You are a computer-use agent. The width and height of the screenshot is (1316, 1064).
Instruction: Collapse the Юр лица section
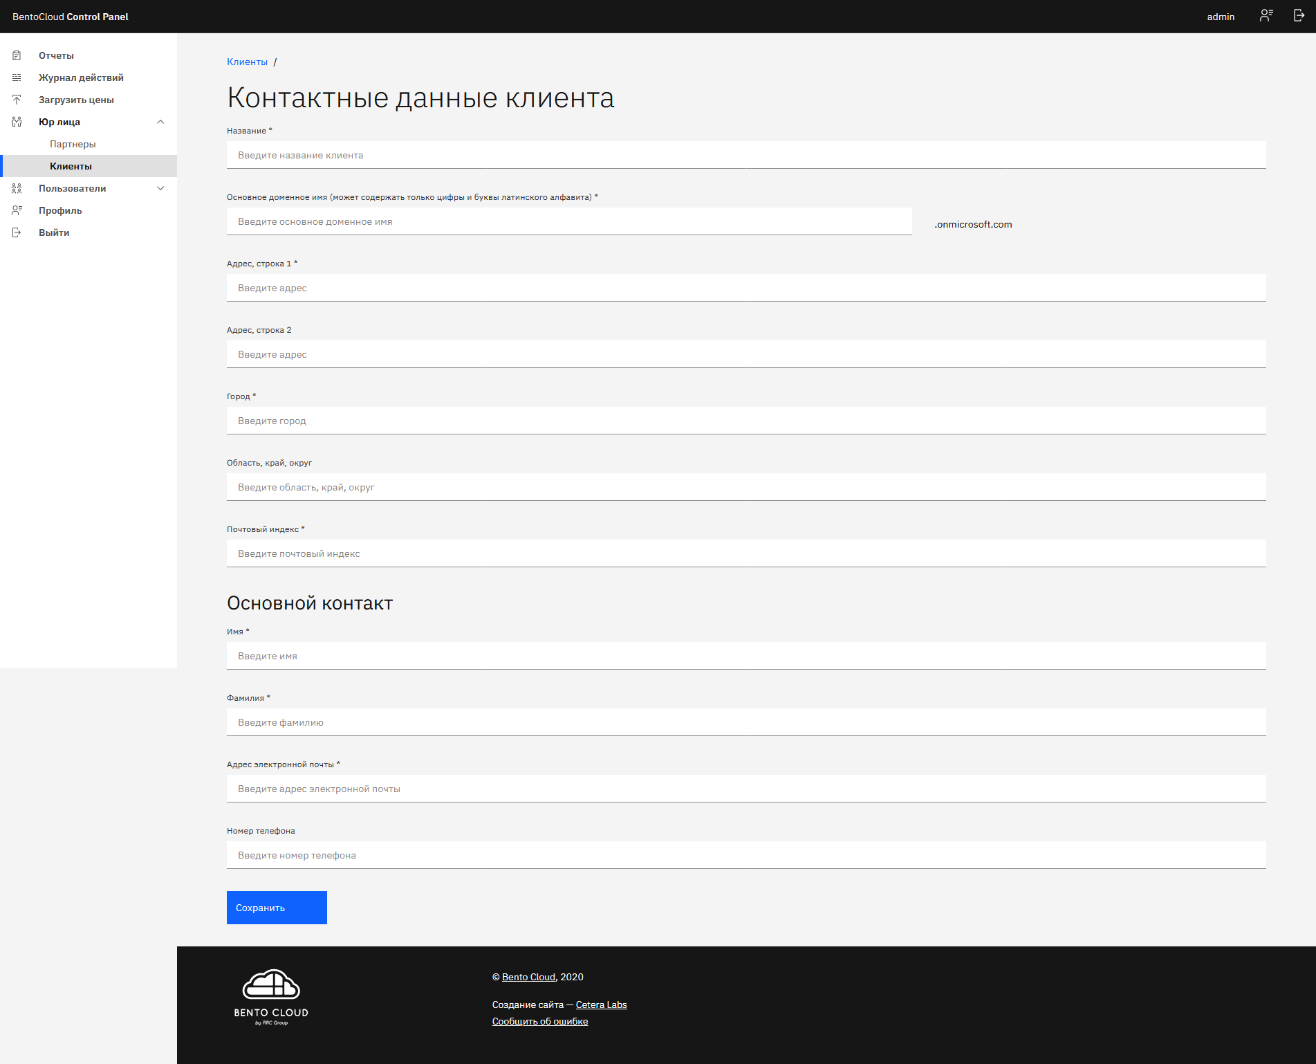point(161,122)
